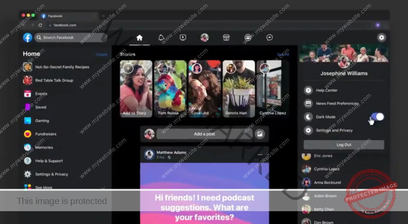Screen dimensions: 408x224
Task: Click the podcast suggestions post image
Action: pyautogui.click(x=204, y=193)
